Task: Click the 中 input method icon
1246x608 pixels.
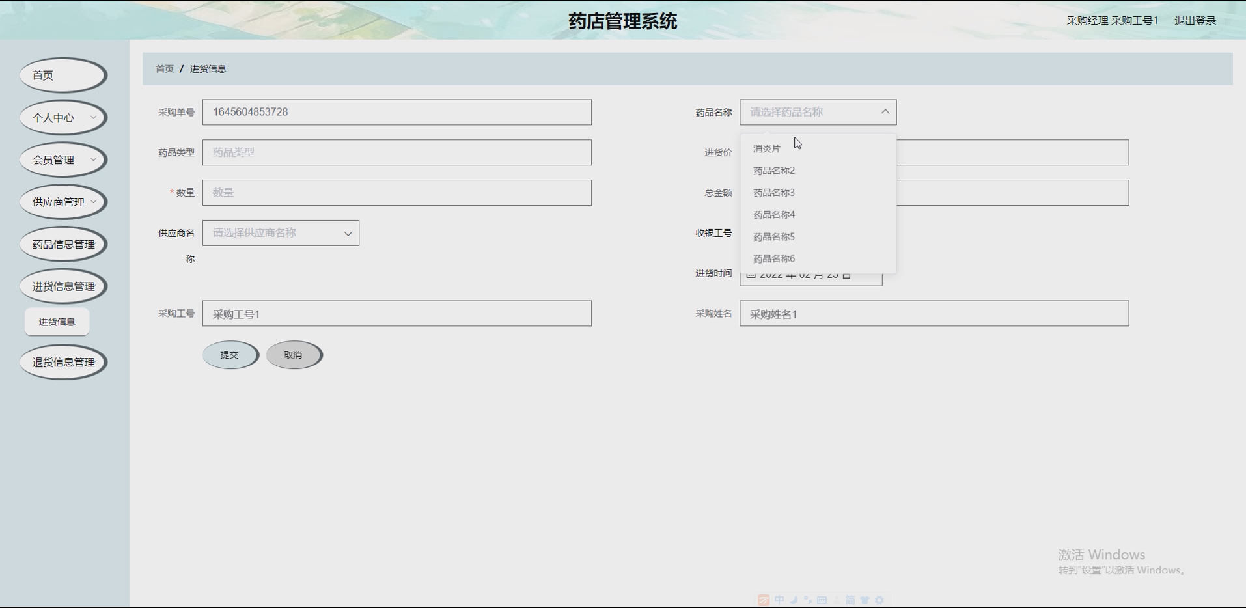Action: point(779,600)
